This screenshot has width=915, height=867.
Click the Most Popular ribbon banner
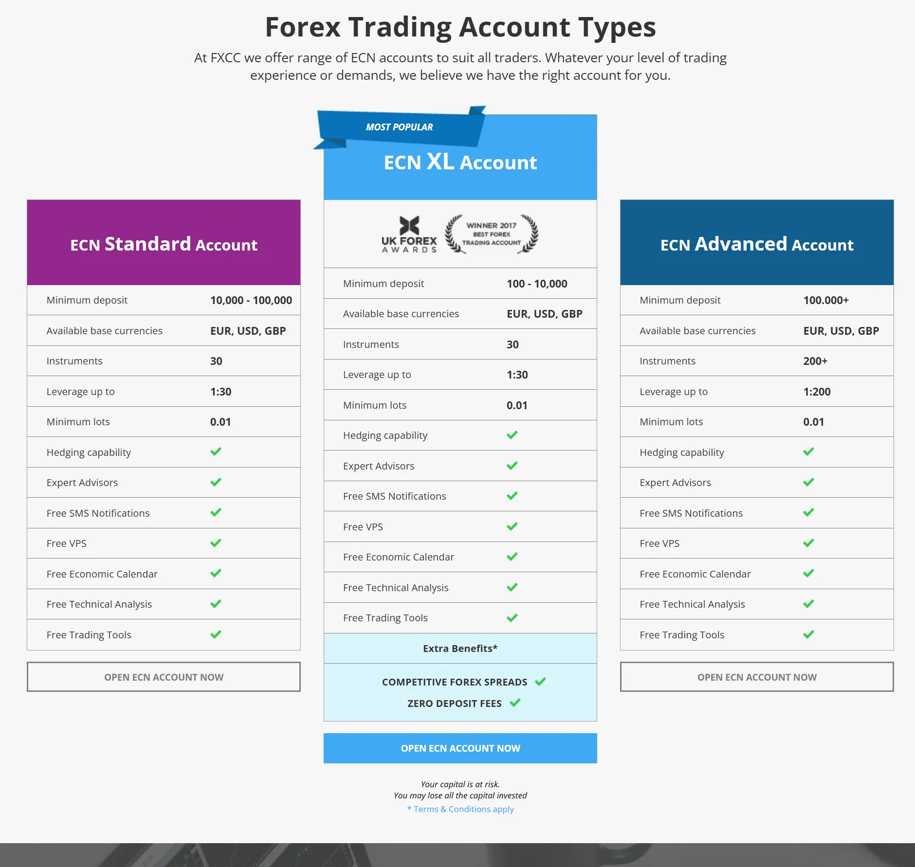pyautogui.click(x=400, y=127)
